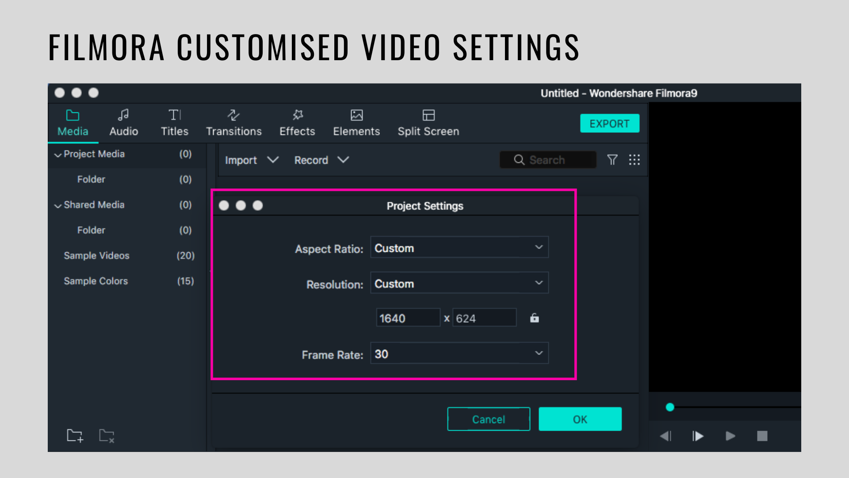Open the Aspect Ratio dropdown

point(459,247)
